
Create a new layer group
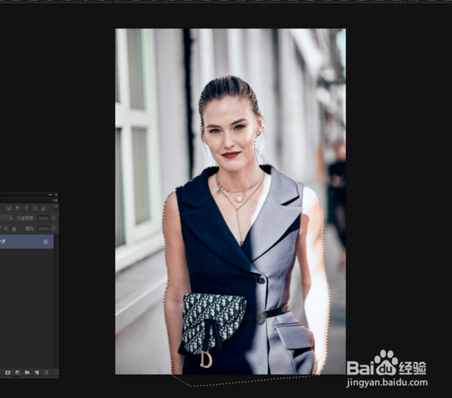[27, 373]
